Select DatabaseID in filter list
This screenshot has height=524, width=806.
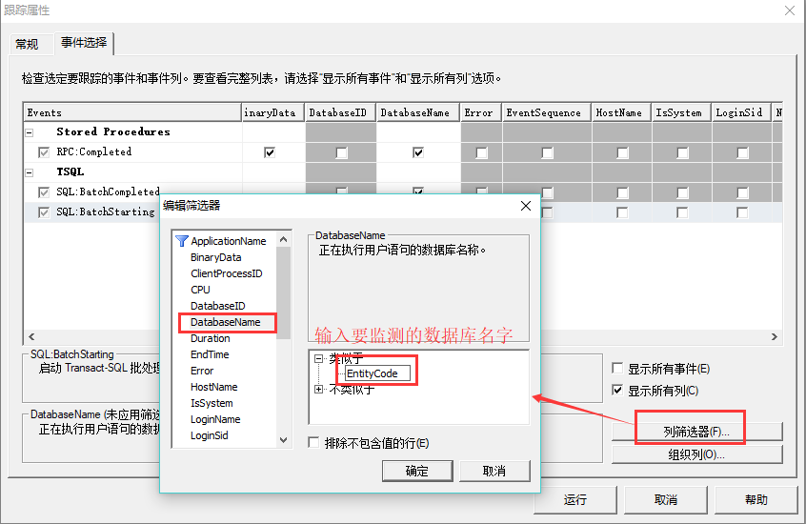218,306
